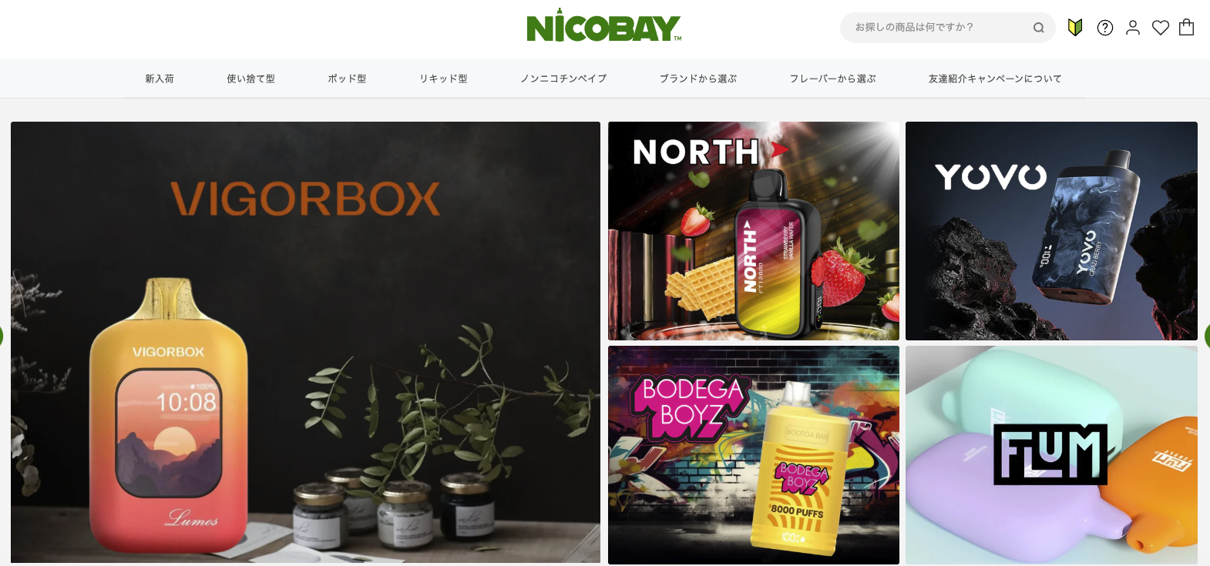Click the search magnifier icon

coord(1039,28)
